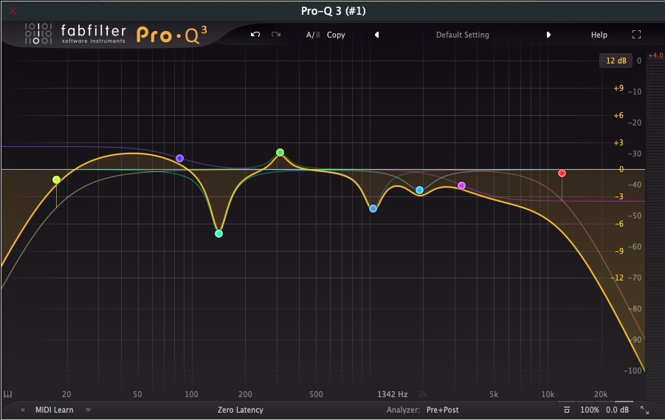The width and height of the screenshot is (665, 420).
Task: Open the Analyzer Pre+Post settings
Action: [442, 410]
